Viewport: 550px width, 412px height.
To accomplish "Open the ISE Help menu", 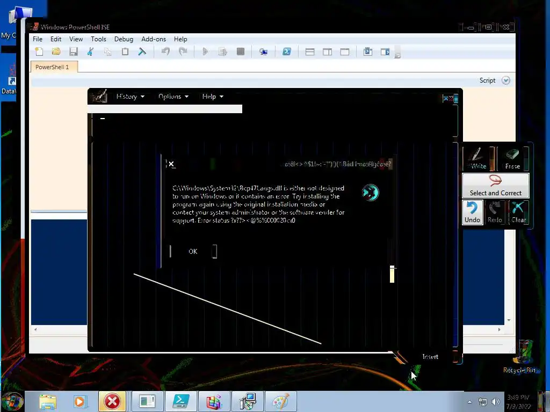I will (x=180, y=39).
